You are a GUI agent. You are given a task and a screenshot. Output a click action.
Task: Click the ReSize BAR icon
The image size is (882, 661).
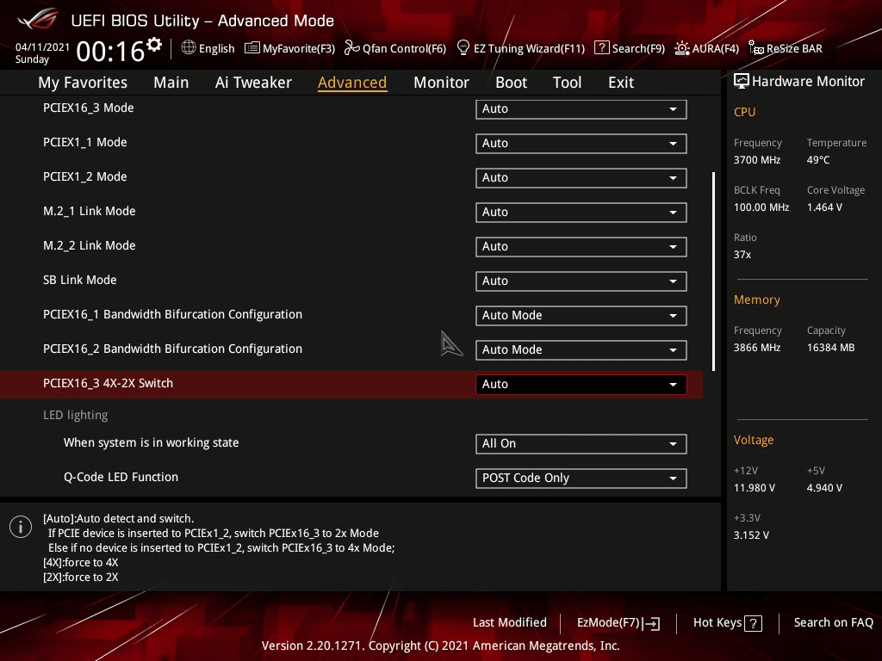pyautogui.click(x=756, y=48)
